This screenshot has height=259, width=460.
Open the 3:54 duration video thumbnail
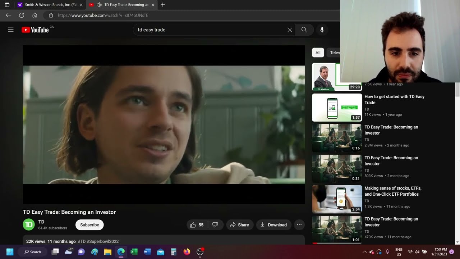(x=337, y=199)
